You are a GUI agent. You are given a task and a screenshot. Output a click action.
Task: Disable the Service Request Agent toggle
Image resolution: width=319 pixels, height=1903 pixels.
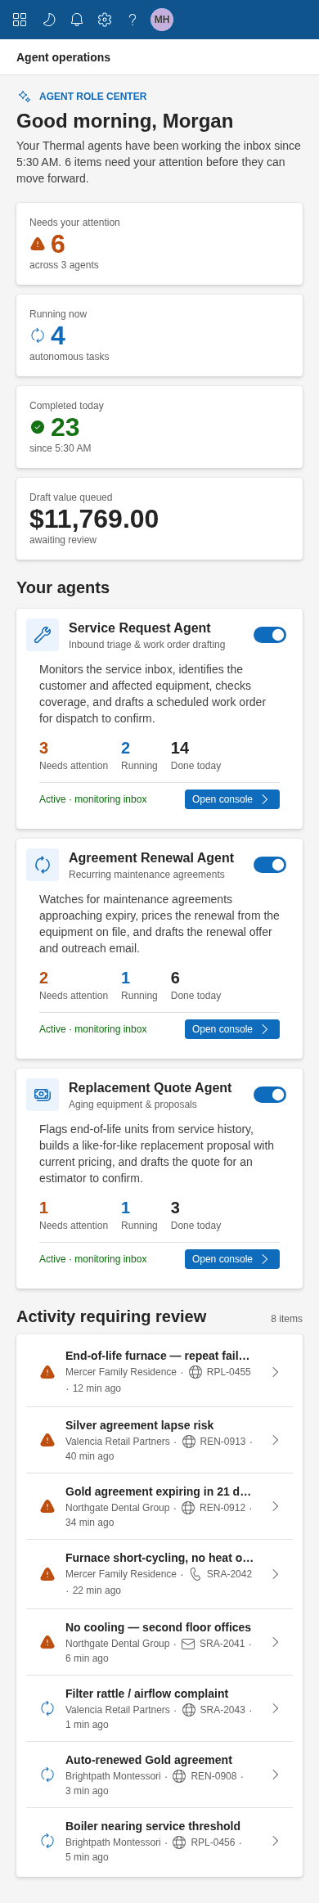(270, 635)
